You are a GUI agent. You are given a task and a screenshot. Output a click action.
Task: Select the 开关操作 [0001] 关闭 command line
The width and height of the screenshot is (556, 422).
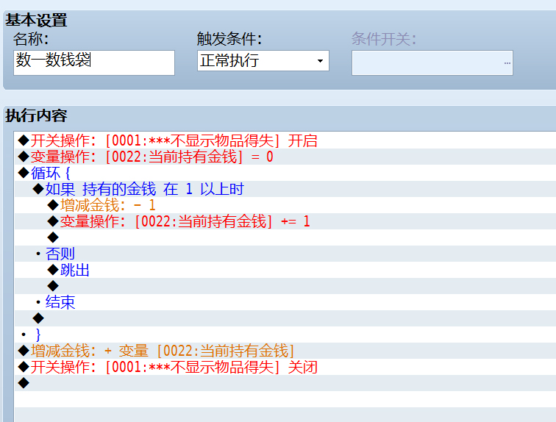pos(285,367)
